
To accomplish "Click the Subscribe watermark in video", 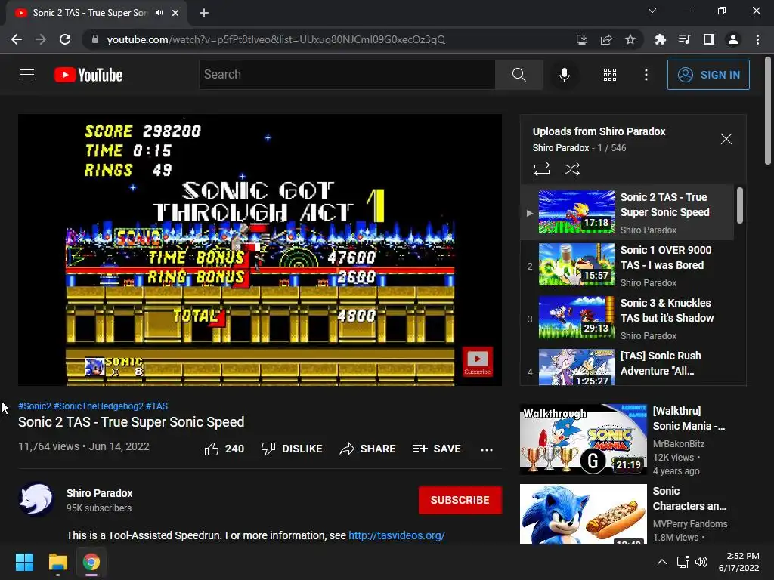I will coord(478,362).
